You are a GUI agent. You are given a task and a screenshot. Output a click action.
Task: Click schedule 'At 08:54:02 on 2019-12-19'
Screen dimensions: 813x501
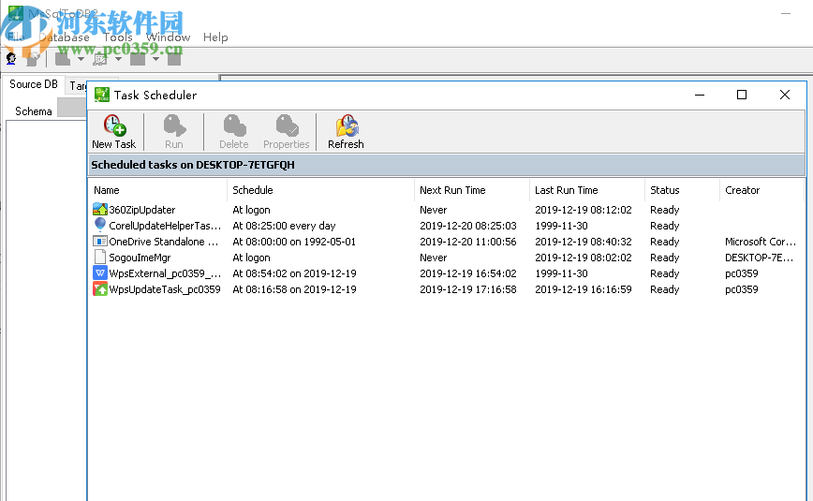coord(294,273)
